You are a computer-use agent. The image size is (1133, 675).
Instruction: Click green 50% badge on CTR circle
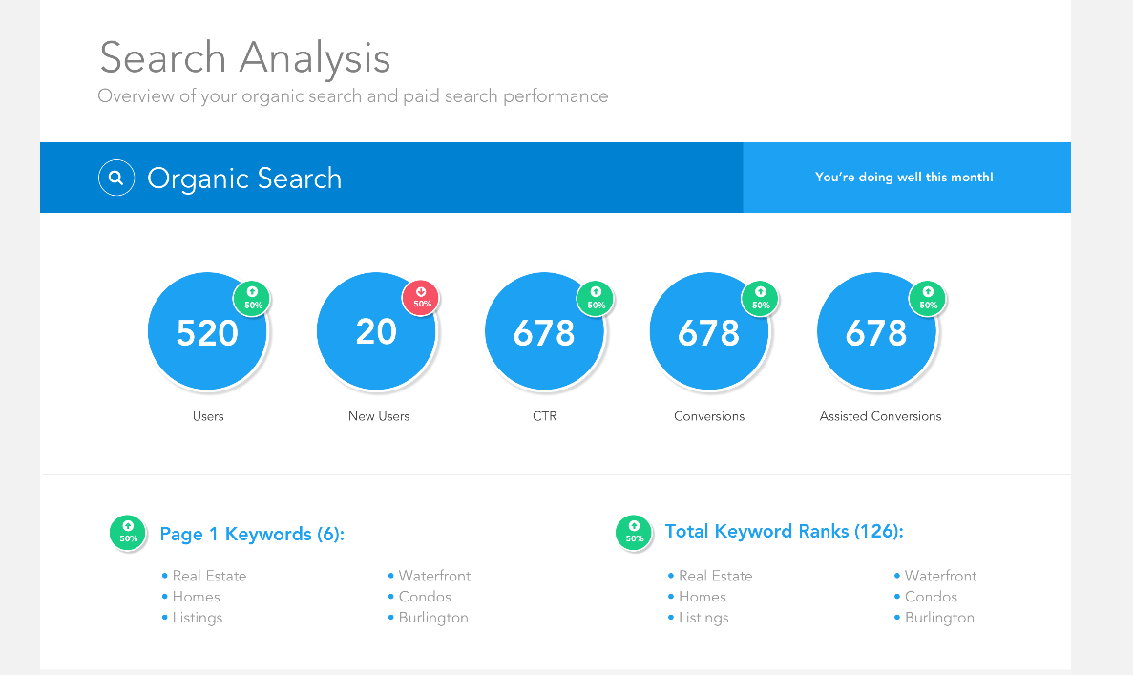[596, 298]
